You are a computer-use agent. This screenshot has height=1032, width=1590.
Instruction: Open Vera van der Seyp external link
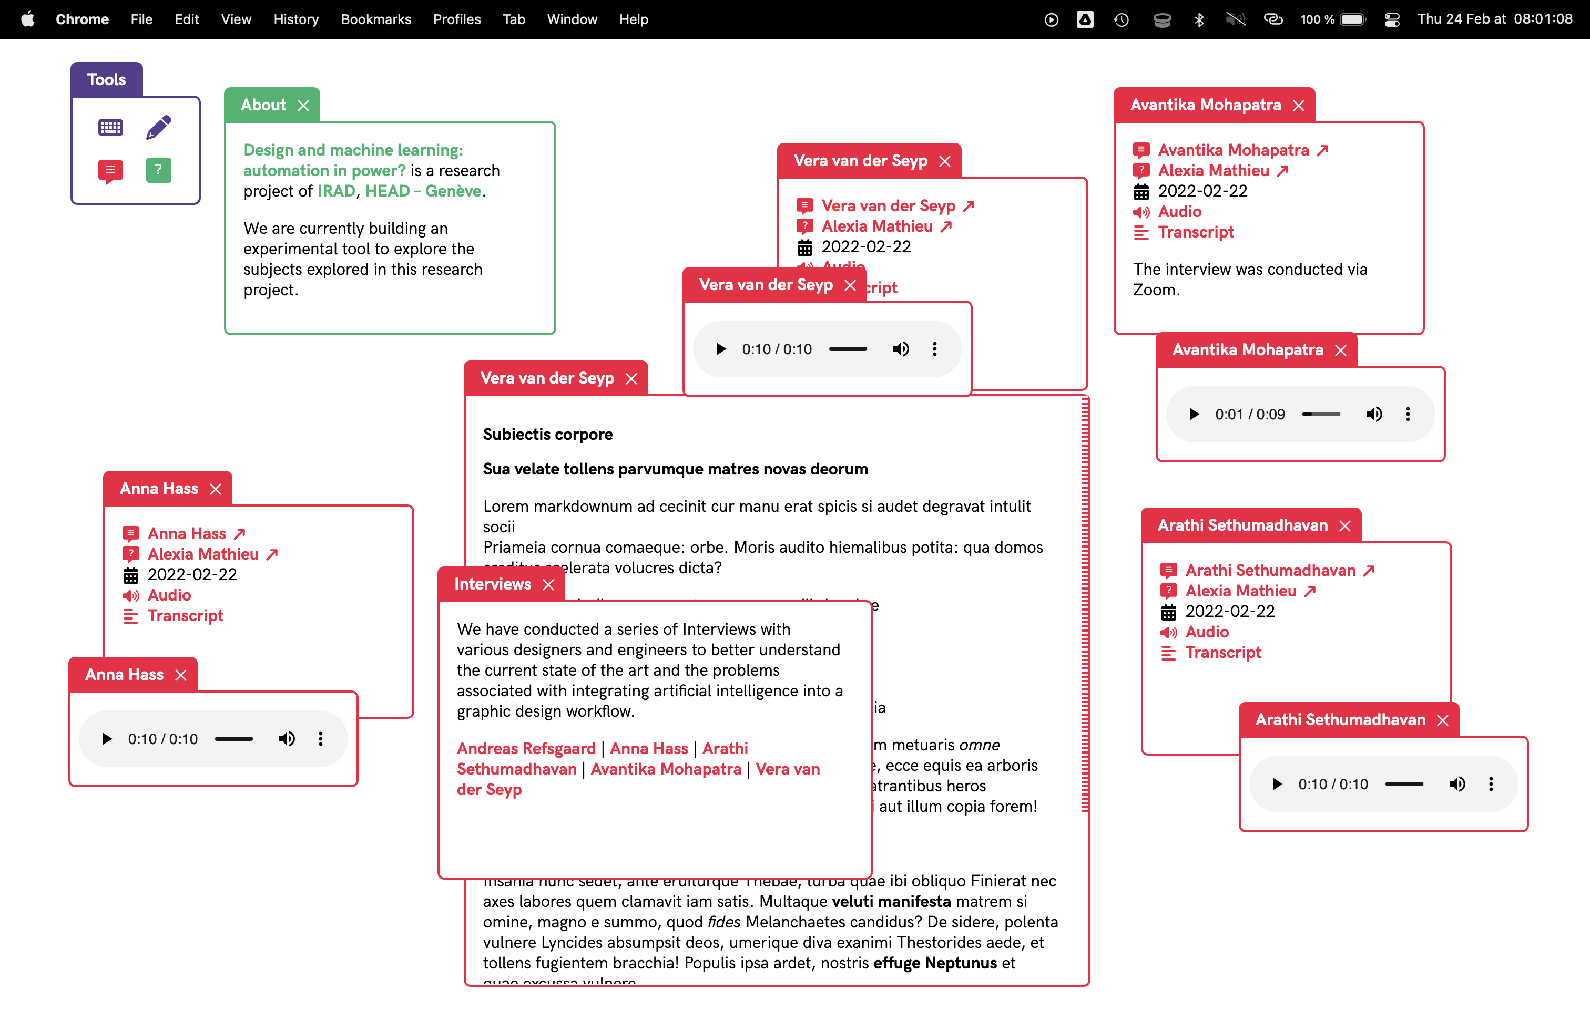pos(898,205)
